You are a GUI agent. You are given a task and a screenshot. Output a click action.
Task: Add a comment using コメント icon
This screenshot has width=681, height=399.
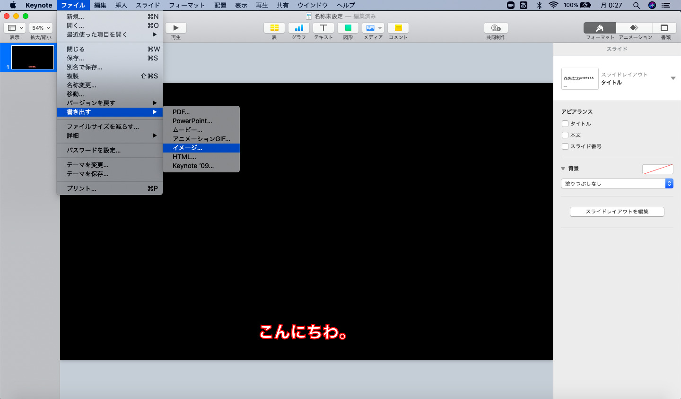(398, 28)
